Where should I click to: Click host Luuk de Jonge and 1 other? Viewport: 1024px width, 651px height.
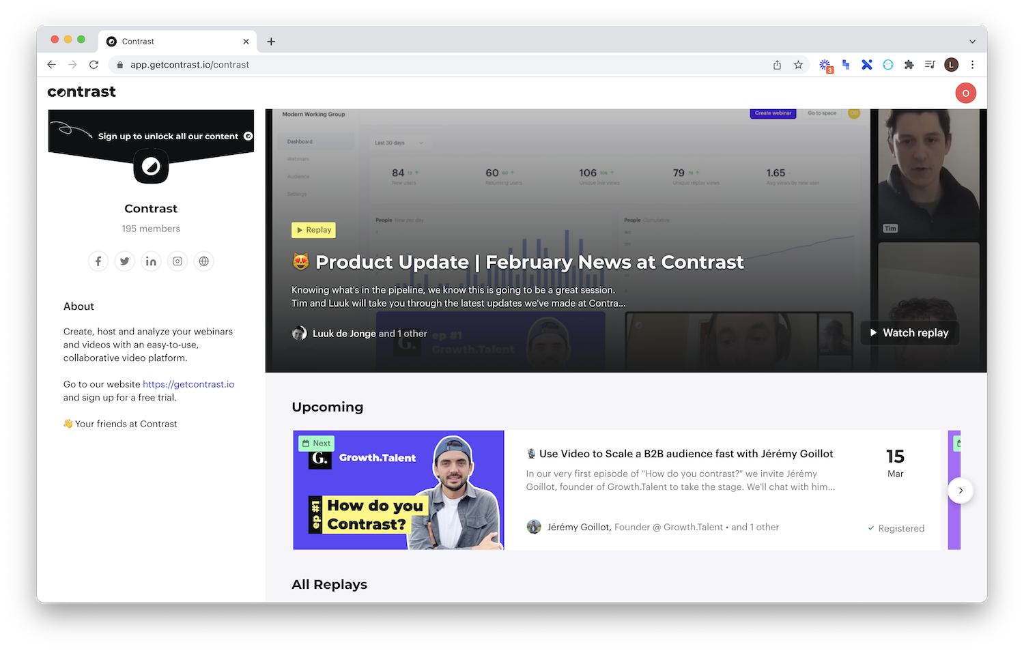click(x=369, y=334)
